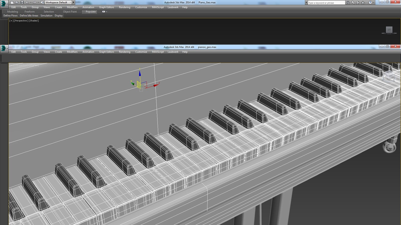The image size is (401, 225).
Task: Expand the quick access toolbar customize arrow
Action: pyautogui.click(x=73, y=2)
